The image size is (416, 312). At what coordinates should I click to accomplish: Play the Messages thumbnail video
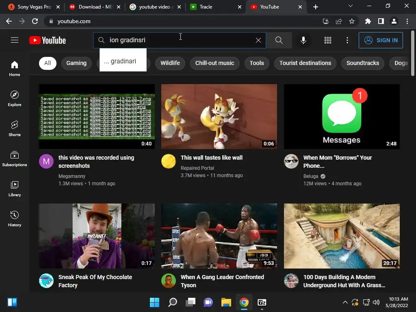(342, 117)
